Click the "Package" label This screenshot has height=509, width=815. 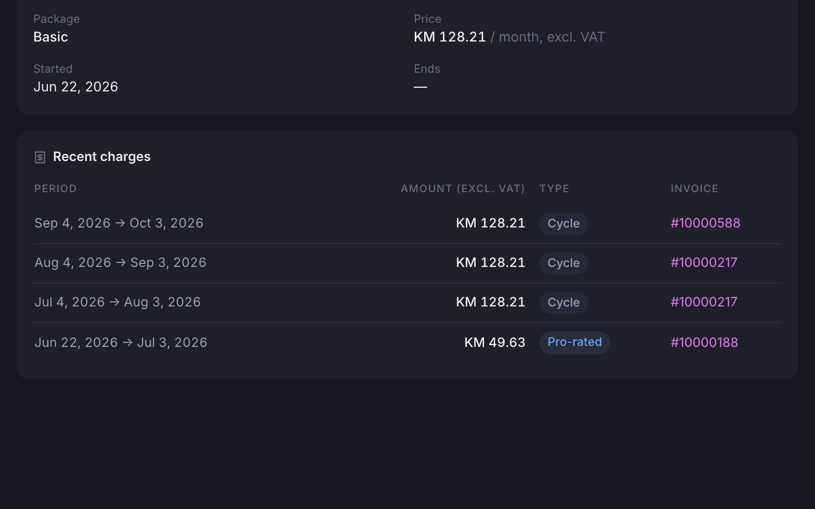57,19
